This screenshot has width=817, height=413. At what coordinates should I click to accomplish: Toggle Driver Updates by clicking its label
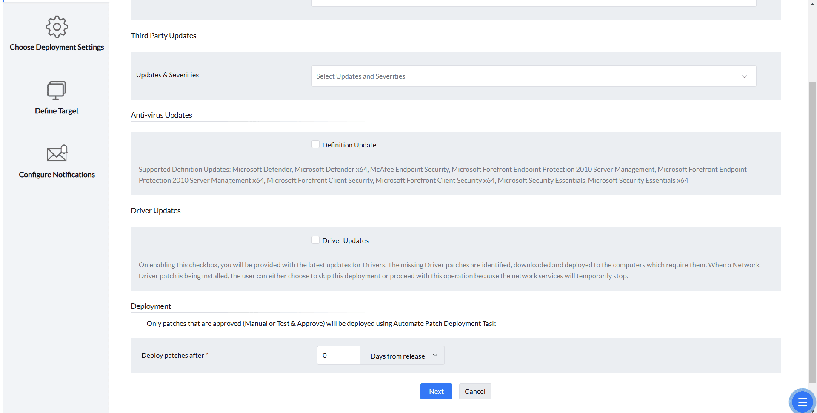click(x=345, y=240)
